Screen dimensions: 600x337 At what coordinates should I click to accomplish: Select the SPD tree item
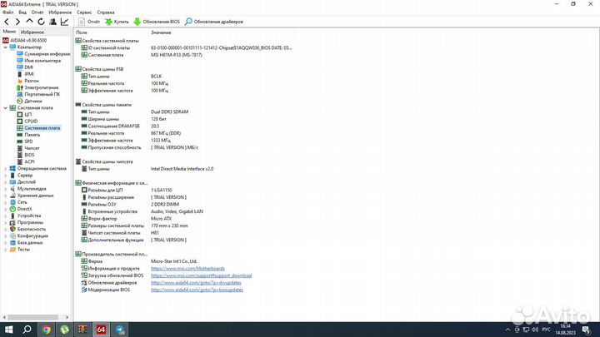[25, 141]
